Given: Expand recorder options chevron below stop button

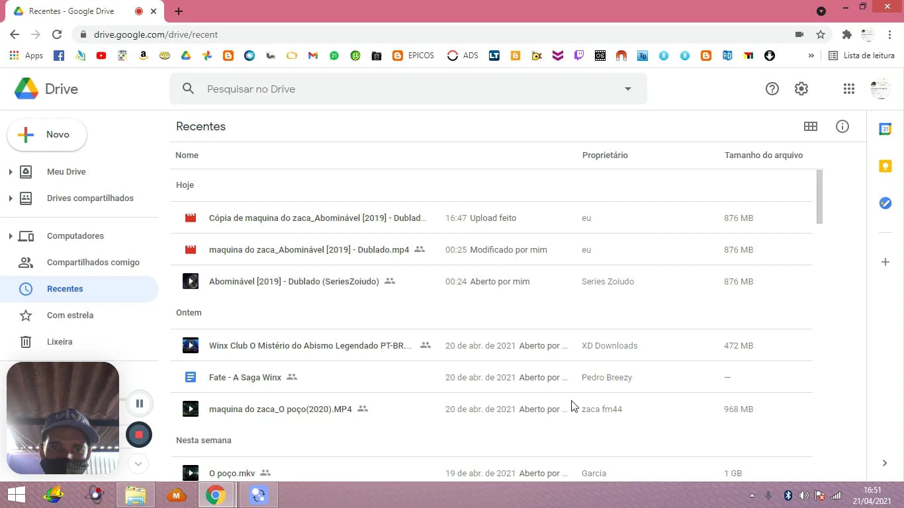Looking at the screenshot, I should 138,463.
